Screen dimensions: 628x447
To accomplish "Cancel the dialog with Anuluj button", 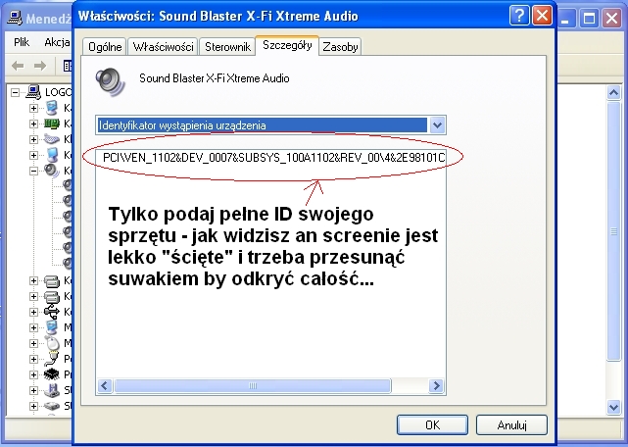I will click(x=511, y=425).
